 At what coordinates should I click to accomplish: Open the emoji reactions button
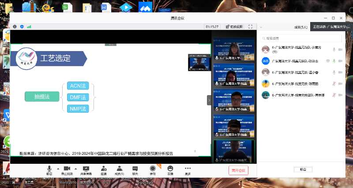(170, 170)
